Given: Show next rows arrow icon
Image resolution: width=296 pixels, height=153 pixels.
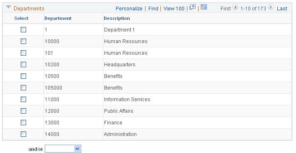Looking at the screenshot, I should 271,7.
